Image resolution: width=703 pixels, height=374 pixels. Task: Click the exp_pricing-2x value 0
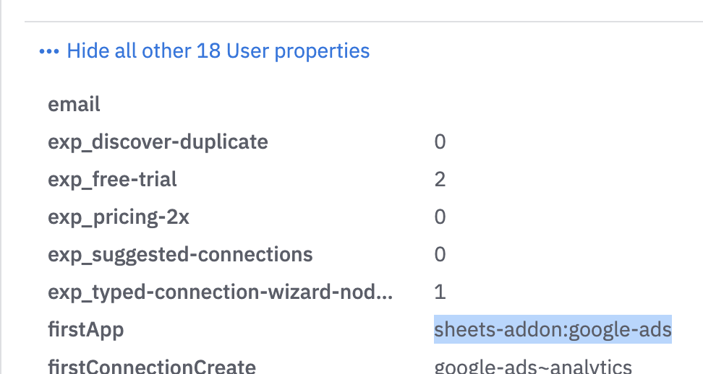(440, 217)
